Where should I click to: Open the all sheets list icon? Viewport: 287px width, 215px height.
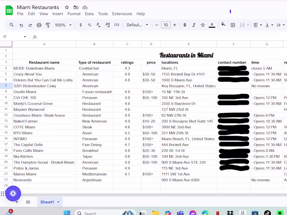click(x=28, y=202)
